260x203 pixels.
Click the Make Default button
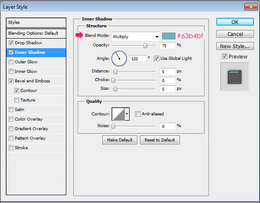(120, 140)
